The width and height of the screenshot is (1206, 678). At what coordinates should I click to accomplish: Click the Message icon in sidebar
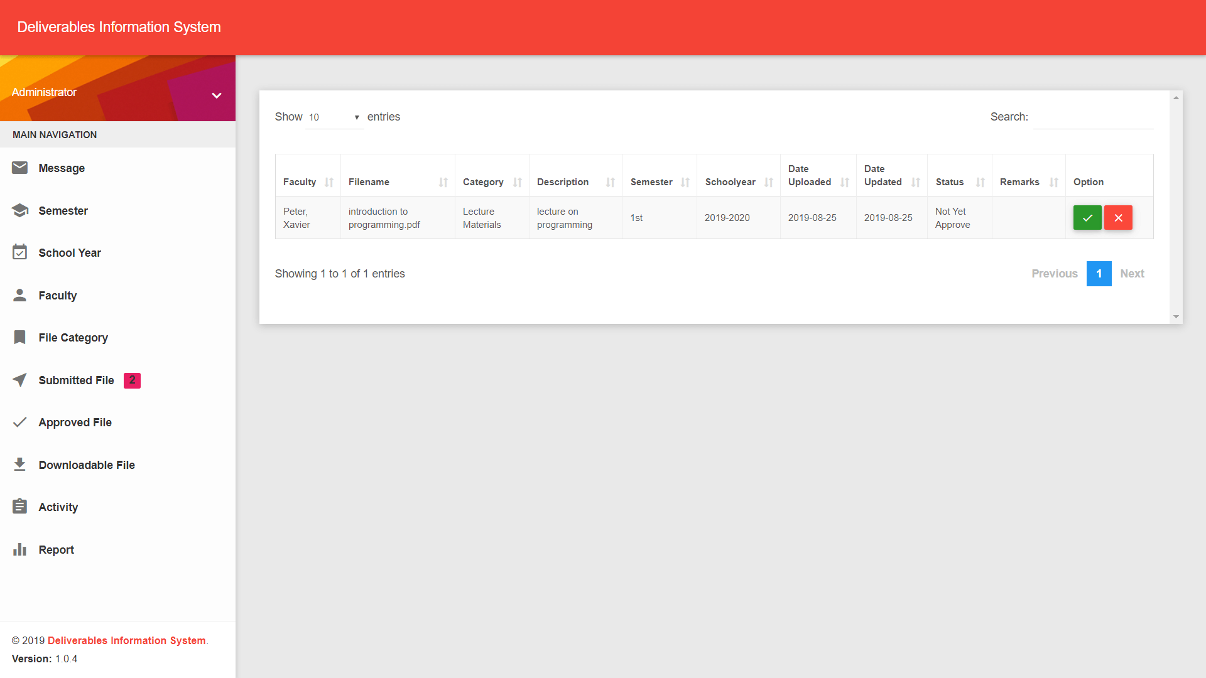tap(20, 168)
